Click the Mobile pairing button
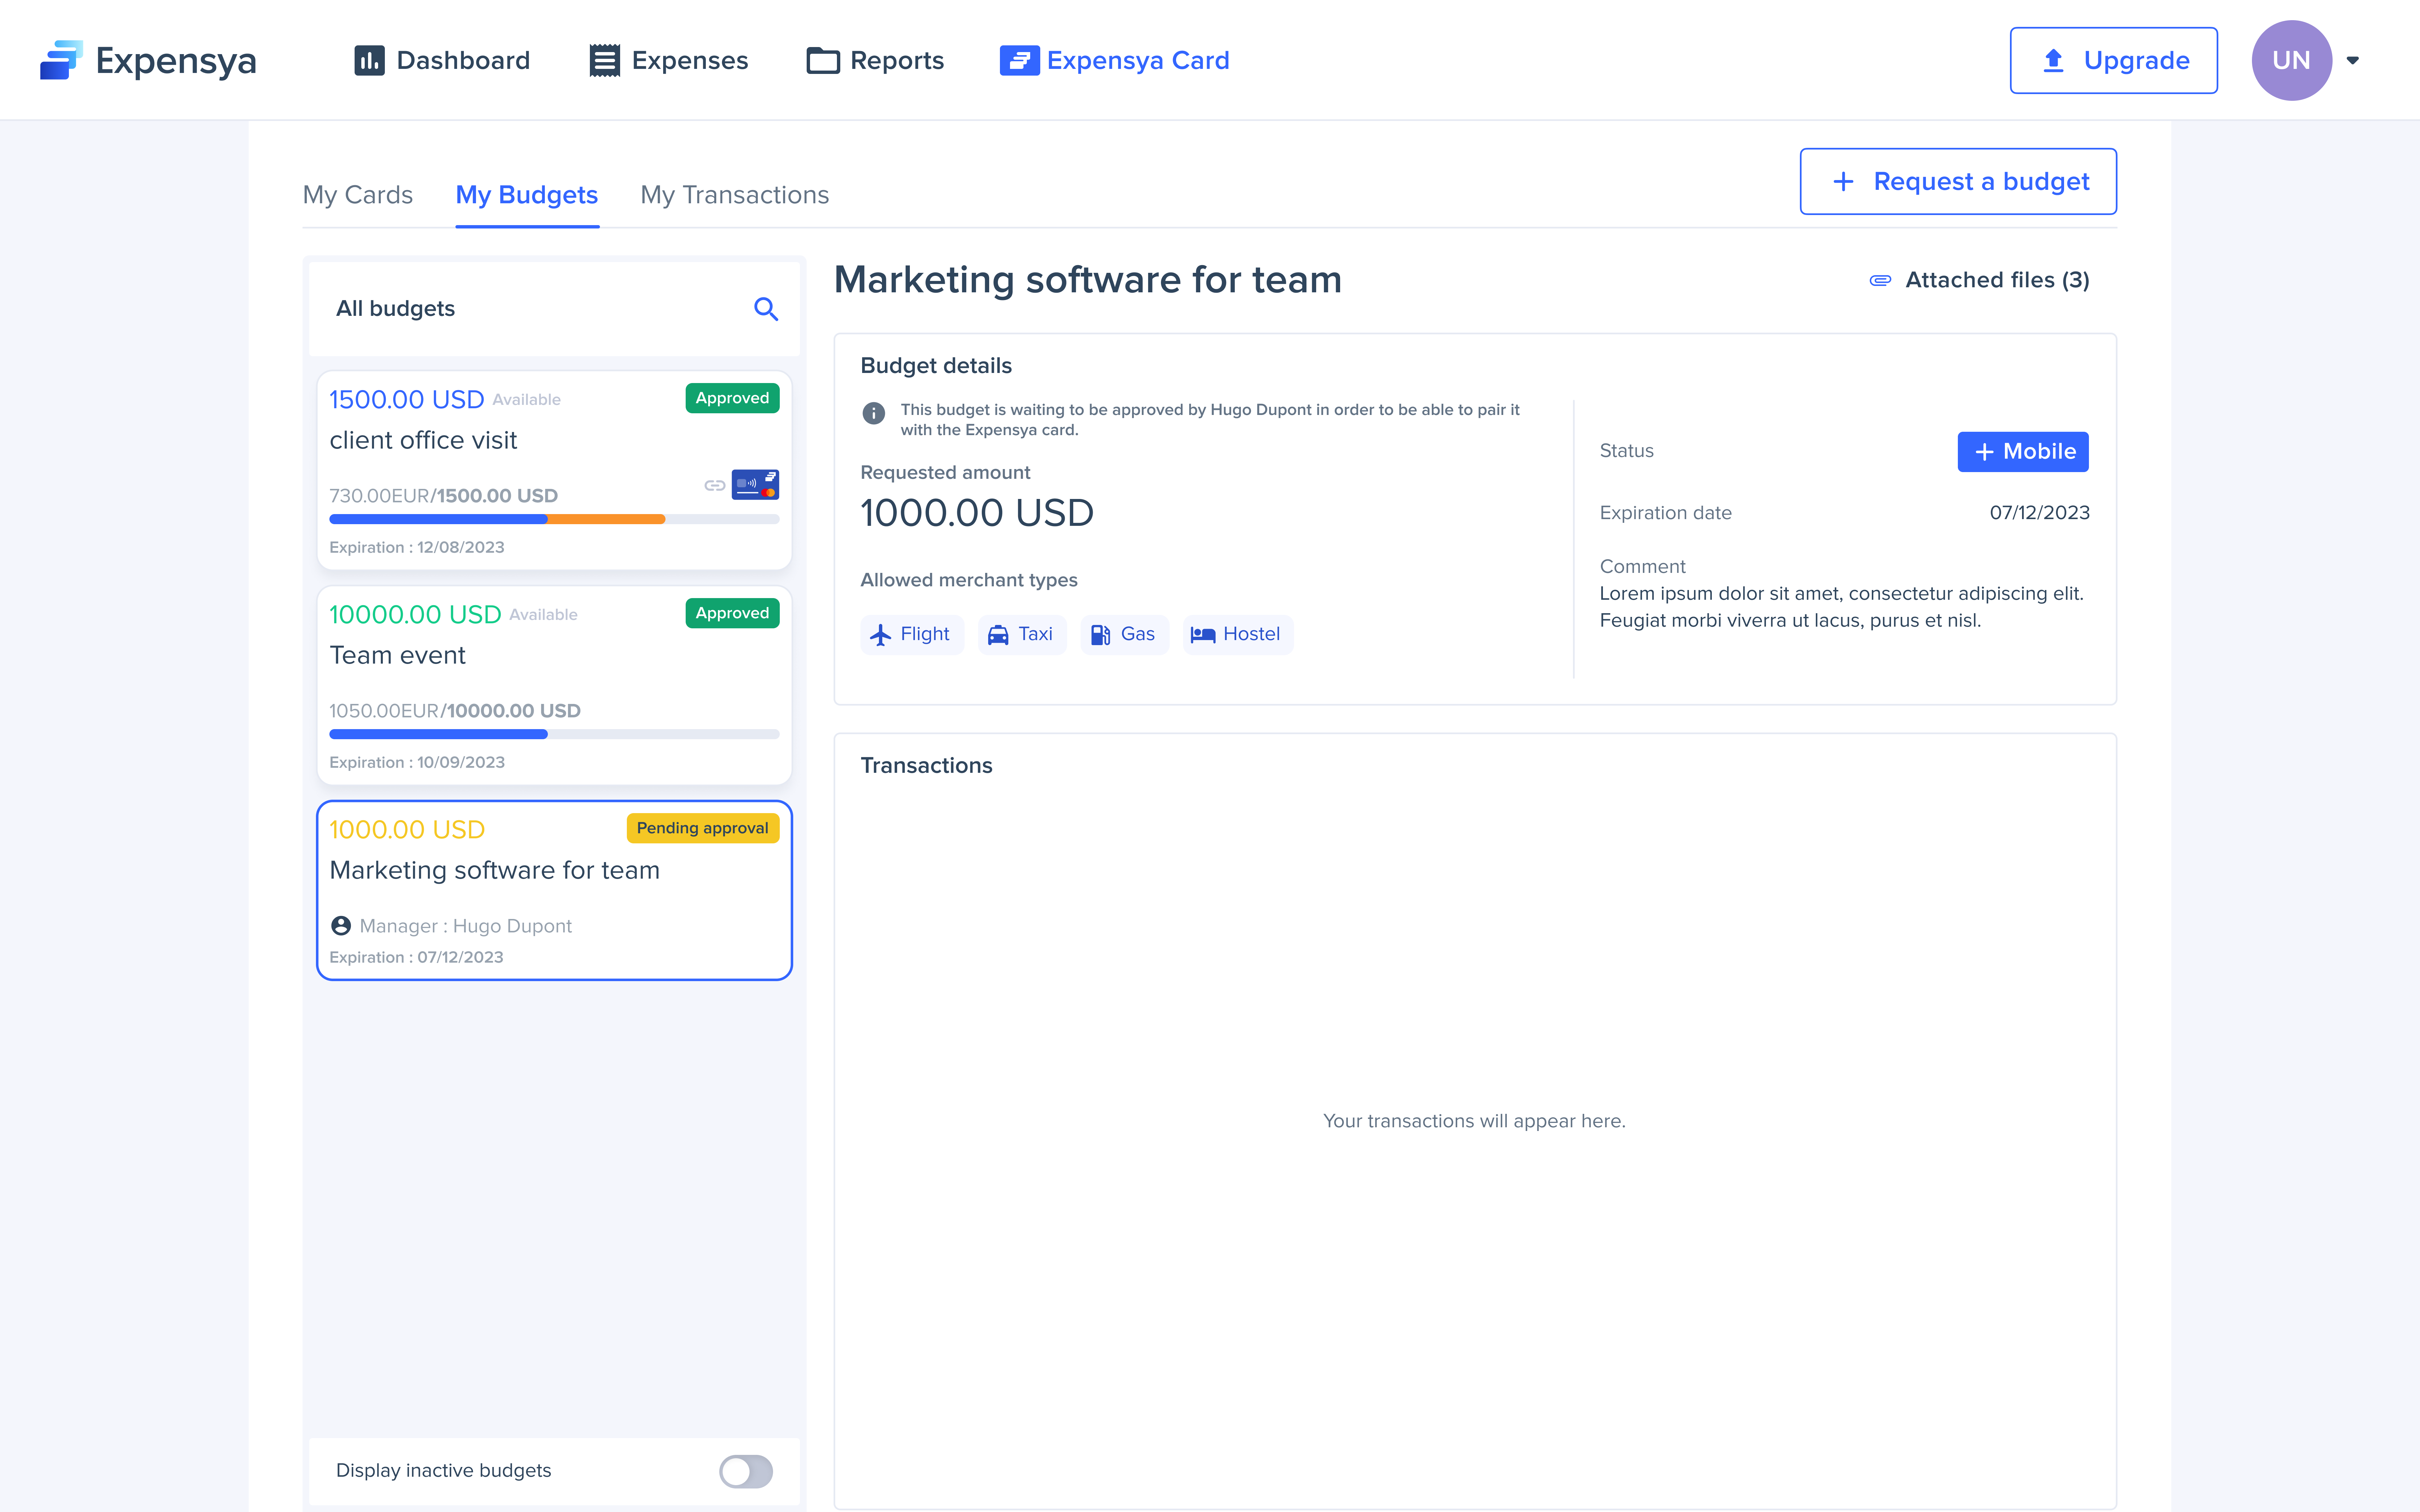The width and height of the screenshot is (2420, 1512). (x=2022, y=451)
